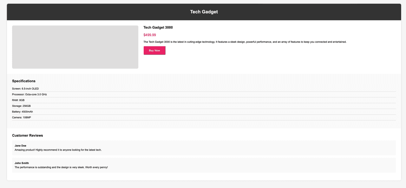Click reviewer name Jane Doe
Viewport: 406px width, 188px height.
[x=20, y=146]
